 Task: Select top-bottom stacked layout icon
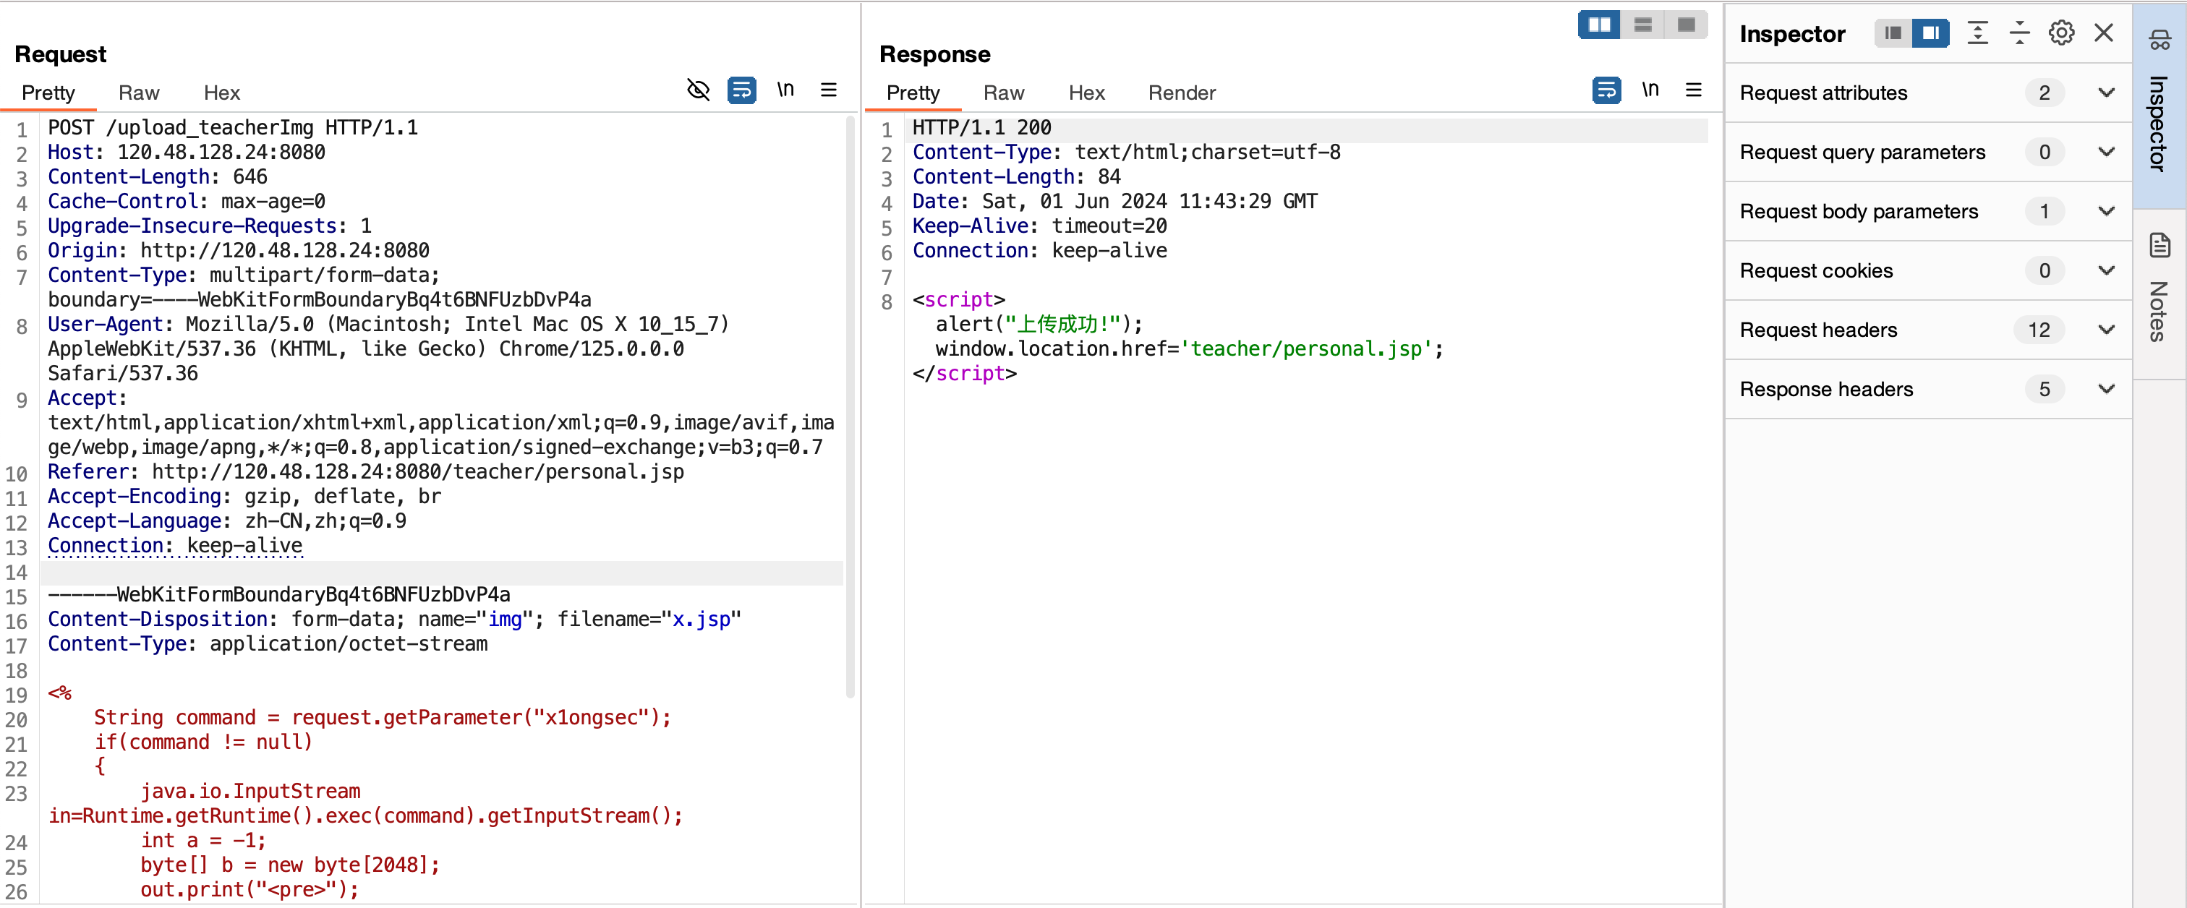coord(1643,25)
